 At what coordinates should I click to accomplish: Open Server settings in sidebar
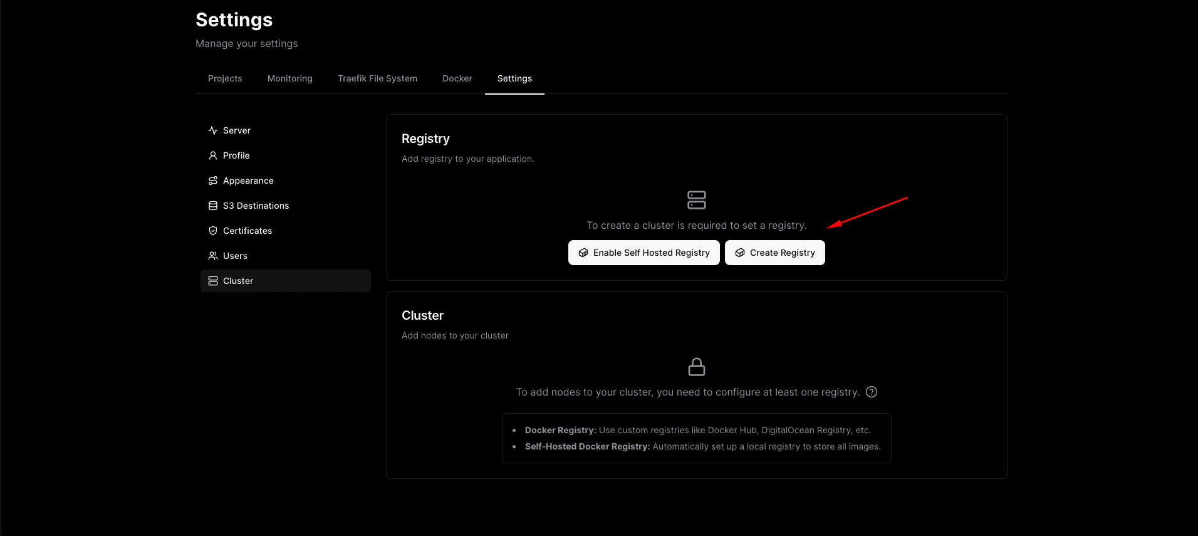point(286,130)
